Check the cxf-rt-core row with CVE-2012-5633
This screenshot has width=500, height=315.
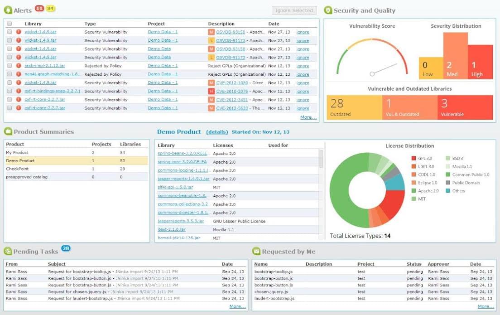click(x=10, y=108)
